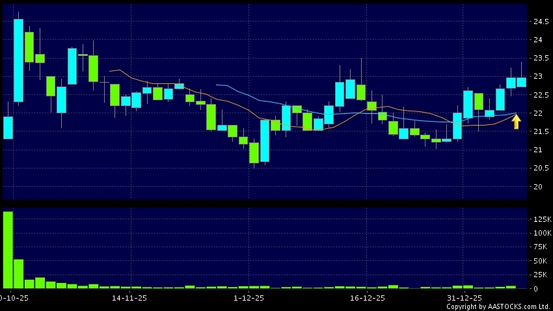Select the lowest green candle near 20.5
The width and height of the screenshot is (553, 311).
tap(254, 153)
